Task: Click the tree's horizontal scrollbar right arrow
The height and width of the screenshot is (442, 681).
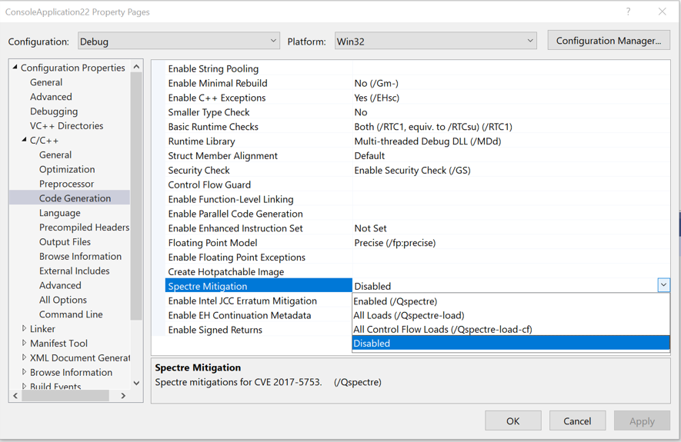Action: point(123,396)
